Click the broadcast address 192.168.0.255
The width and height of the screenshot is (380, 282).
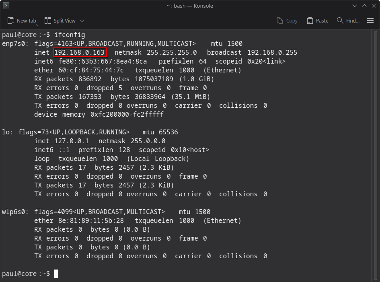pos(272,52)
